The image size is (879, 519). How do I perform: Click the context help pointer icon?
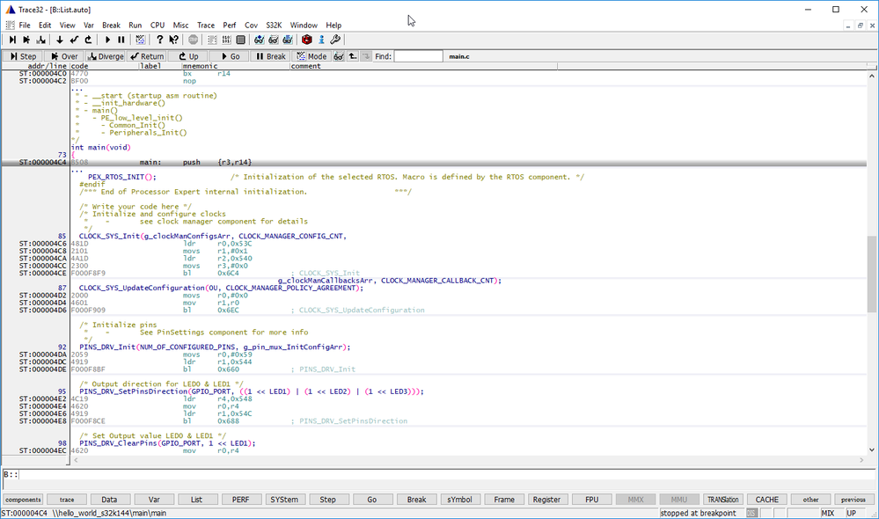click(x=174, y=40)
